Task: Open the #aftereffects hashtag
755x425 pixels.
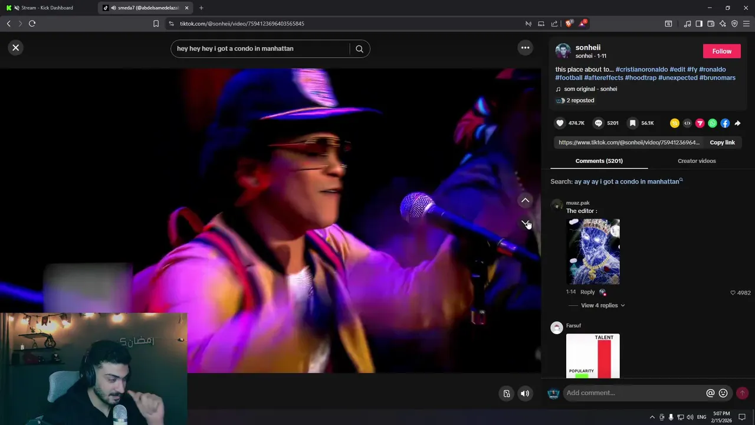Action: click(603, 78)
